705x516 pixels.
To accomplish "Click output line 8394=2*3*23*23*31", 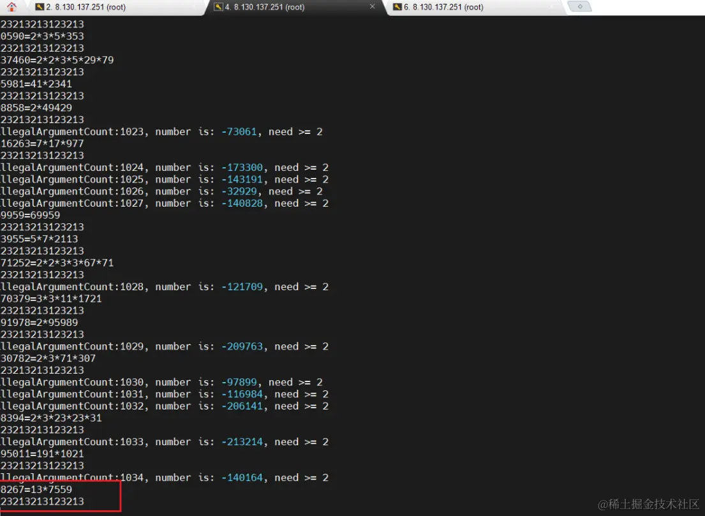I will [51, 418].
